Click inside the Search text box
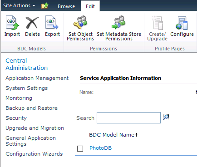Image resolution: width=197 pixels, height=167 pixels. (x=128, y=118)
